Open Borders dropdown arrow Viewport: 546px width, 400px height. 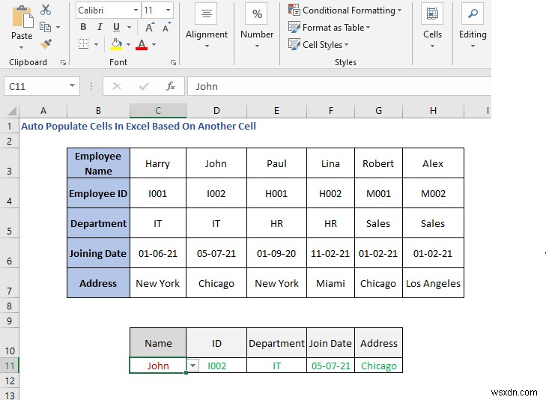pyautogui.click(x=96, y=44)
